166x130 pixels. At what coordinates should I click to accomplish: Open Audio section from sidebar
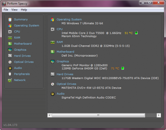18,68
